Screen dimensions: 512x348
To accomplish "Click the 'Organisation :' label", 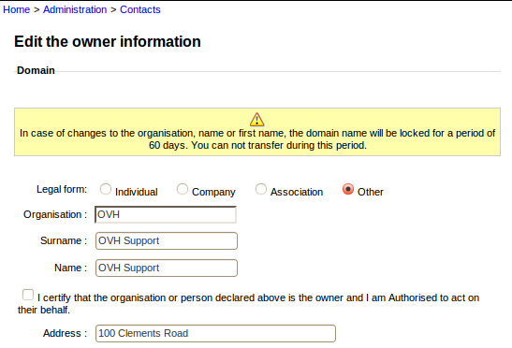I will tap(55, 214).
